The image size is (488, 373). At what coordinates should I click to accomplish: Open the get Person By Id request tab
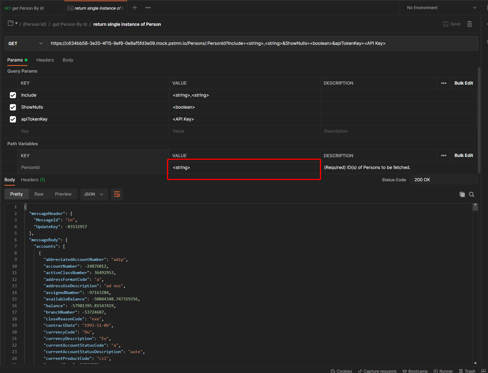click(x=28, y=8)
